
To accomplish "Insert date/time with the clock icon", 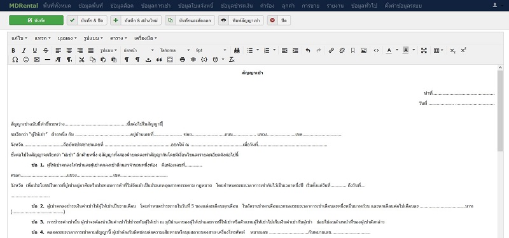I will 215,60.
